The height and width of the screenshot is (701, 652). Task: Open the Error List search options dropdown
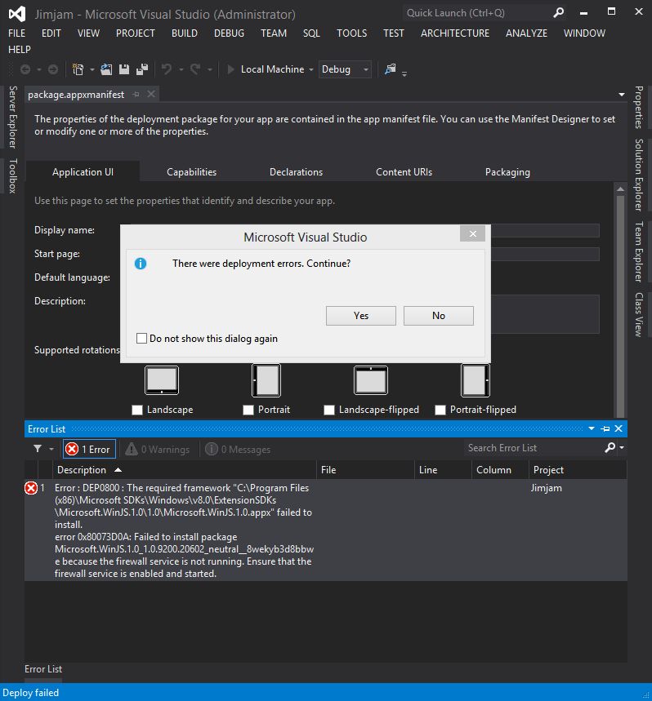pos(622,447)
